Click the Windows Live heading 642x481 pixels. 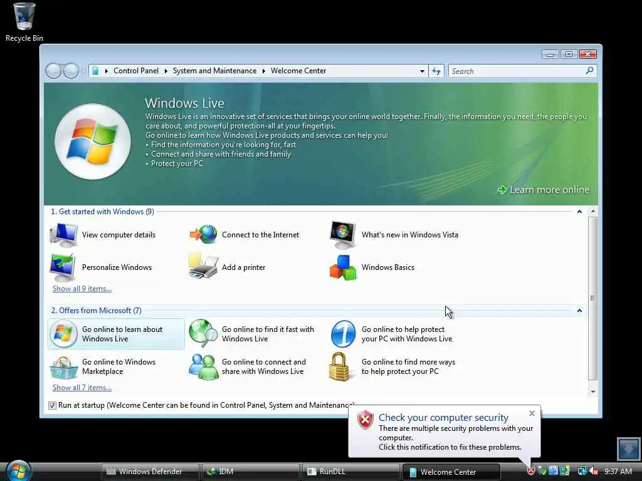[x=185, y=103]
